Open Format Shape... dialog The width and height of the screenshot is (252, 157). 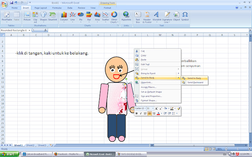point(157,100)
